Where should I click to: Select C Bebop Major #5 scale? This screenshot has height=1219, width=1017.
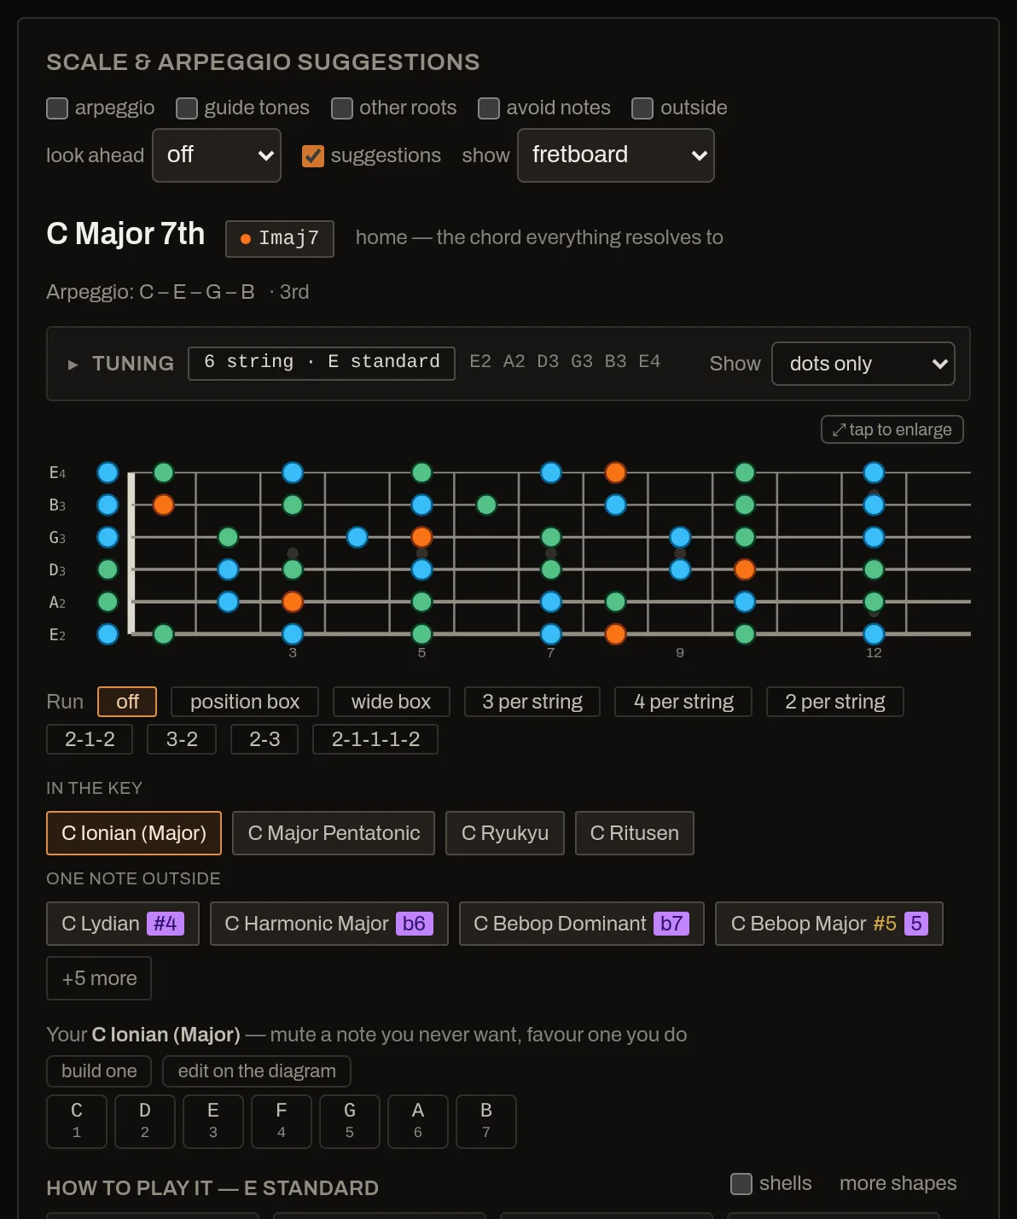(829, 924)
